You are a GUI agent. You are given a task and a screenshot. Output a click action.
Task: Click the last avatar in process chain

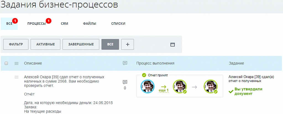click(x=210, y=87)
